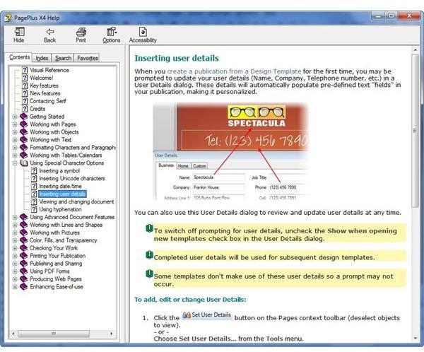Switch to the Index tab
424x352 pixels.
click(42, 58)
